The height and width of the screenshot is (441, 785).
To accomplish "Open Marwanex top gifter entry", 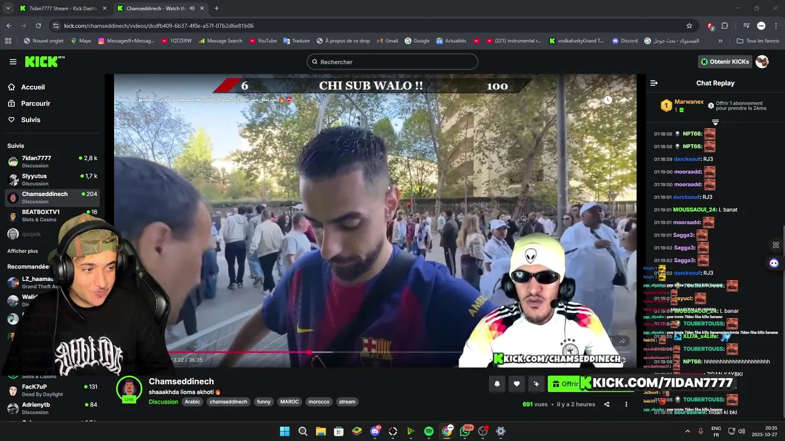I will coord(682,105).
